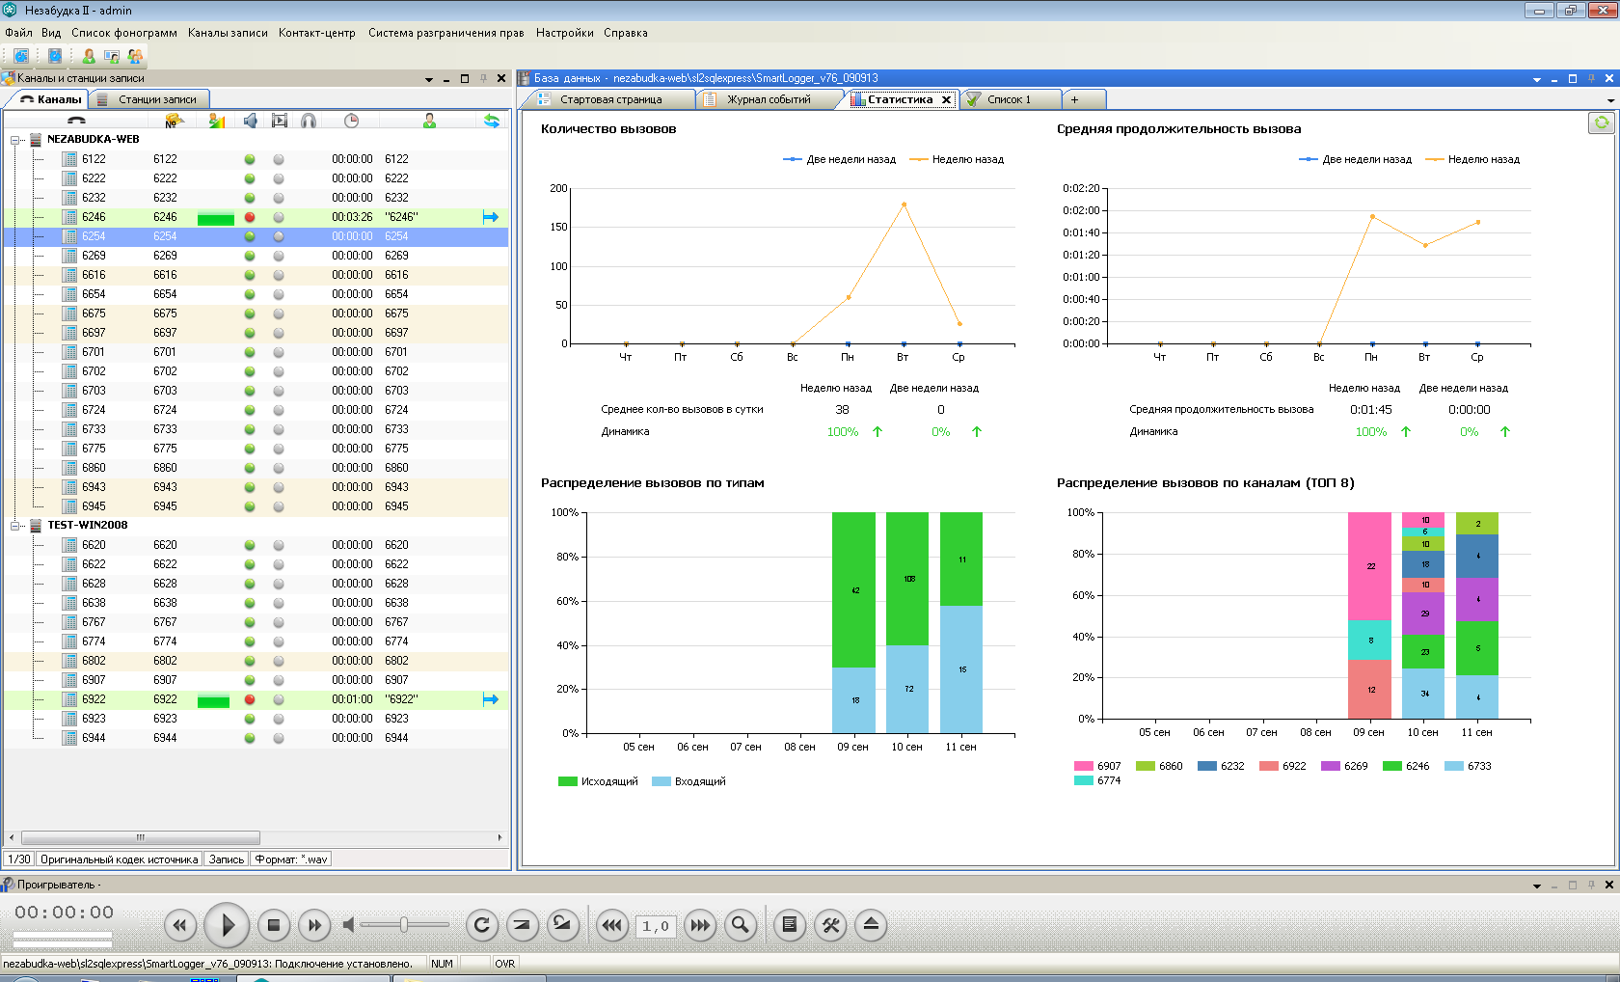The height and width of the screenshot is (982, 1620).
Task: Open the Файл menu
Action: click(x=18, y=33)
